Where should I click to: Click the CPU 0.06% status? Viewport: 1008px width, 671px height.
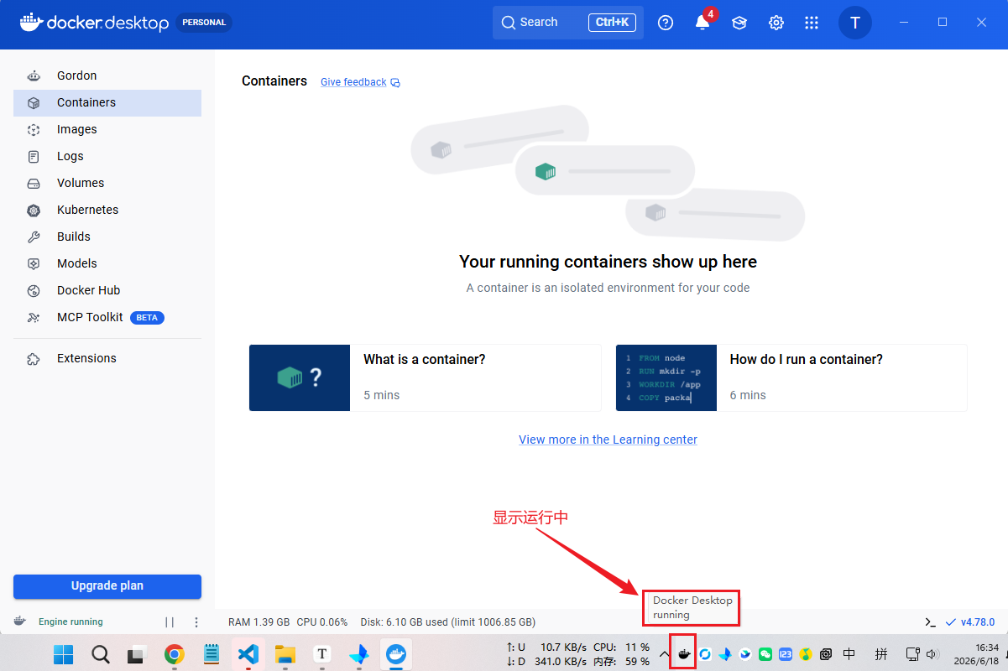[322, 622]
